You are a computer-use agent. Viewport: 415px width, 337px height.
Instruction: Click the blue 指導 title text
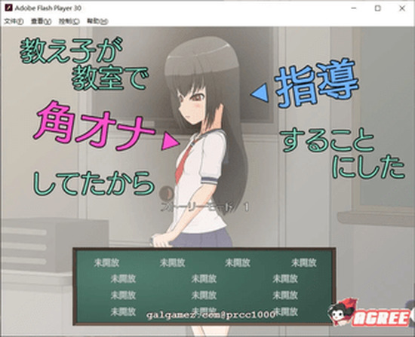316,82
